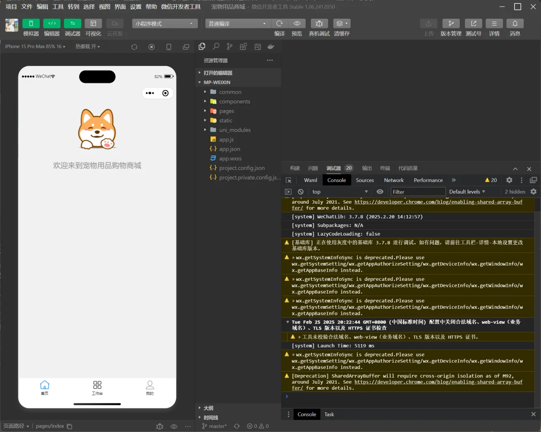Click the element inspector select icon

[x=289, y=180]
